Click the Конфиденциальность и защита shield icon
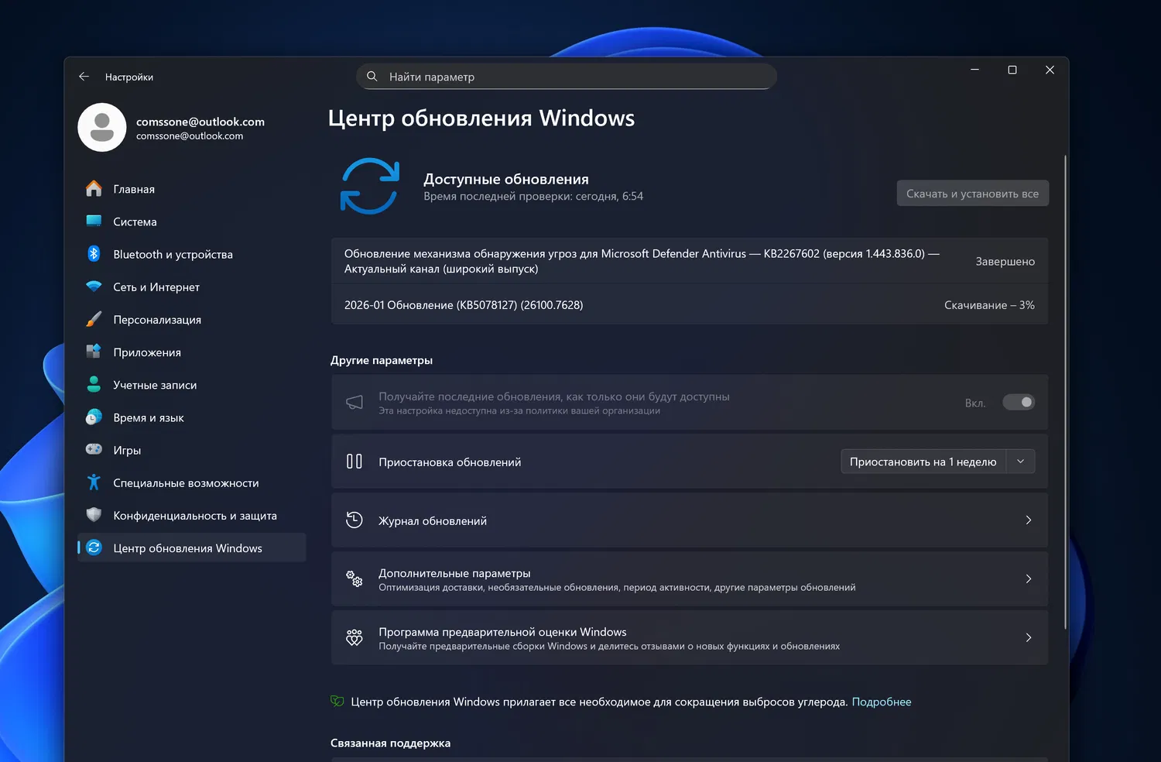 tap(94, 515)
